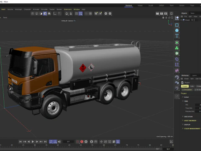Image resolution: width=201 pixels, height=151 pixels.
Task: Click the middle render clapboard icon
Action: pyautogui.click(x=162, y=13)
